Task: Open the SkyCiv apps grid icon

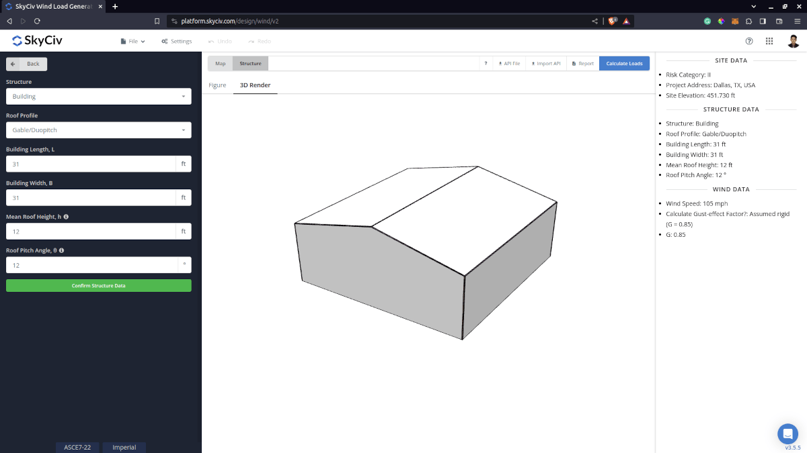Action: tap(769, 41)
